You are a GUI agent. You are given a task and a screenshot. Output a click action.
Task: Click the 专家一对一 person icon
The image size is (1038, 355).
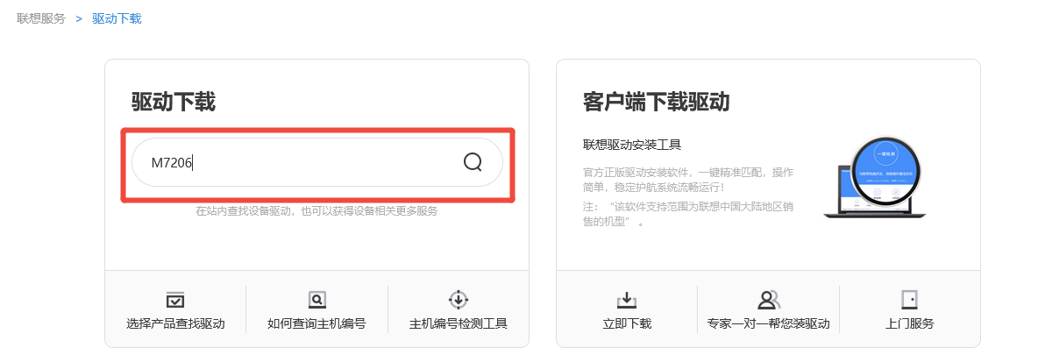tap(768, 300)
